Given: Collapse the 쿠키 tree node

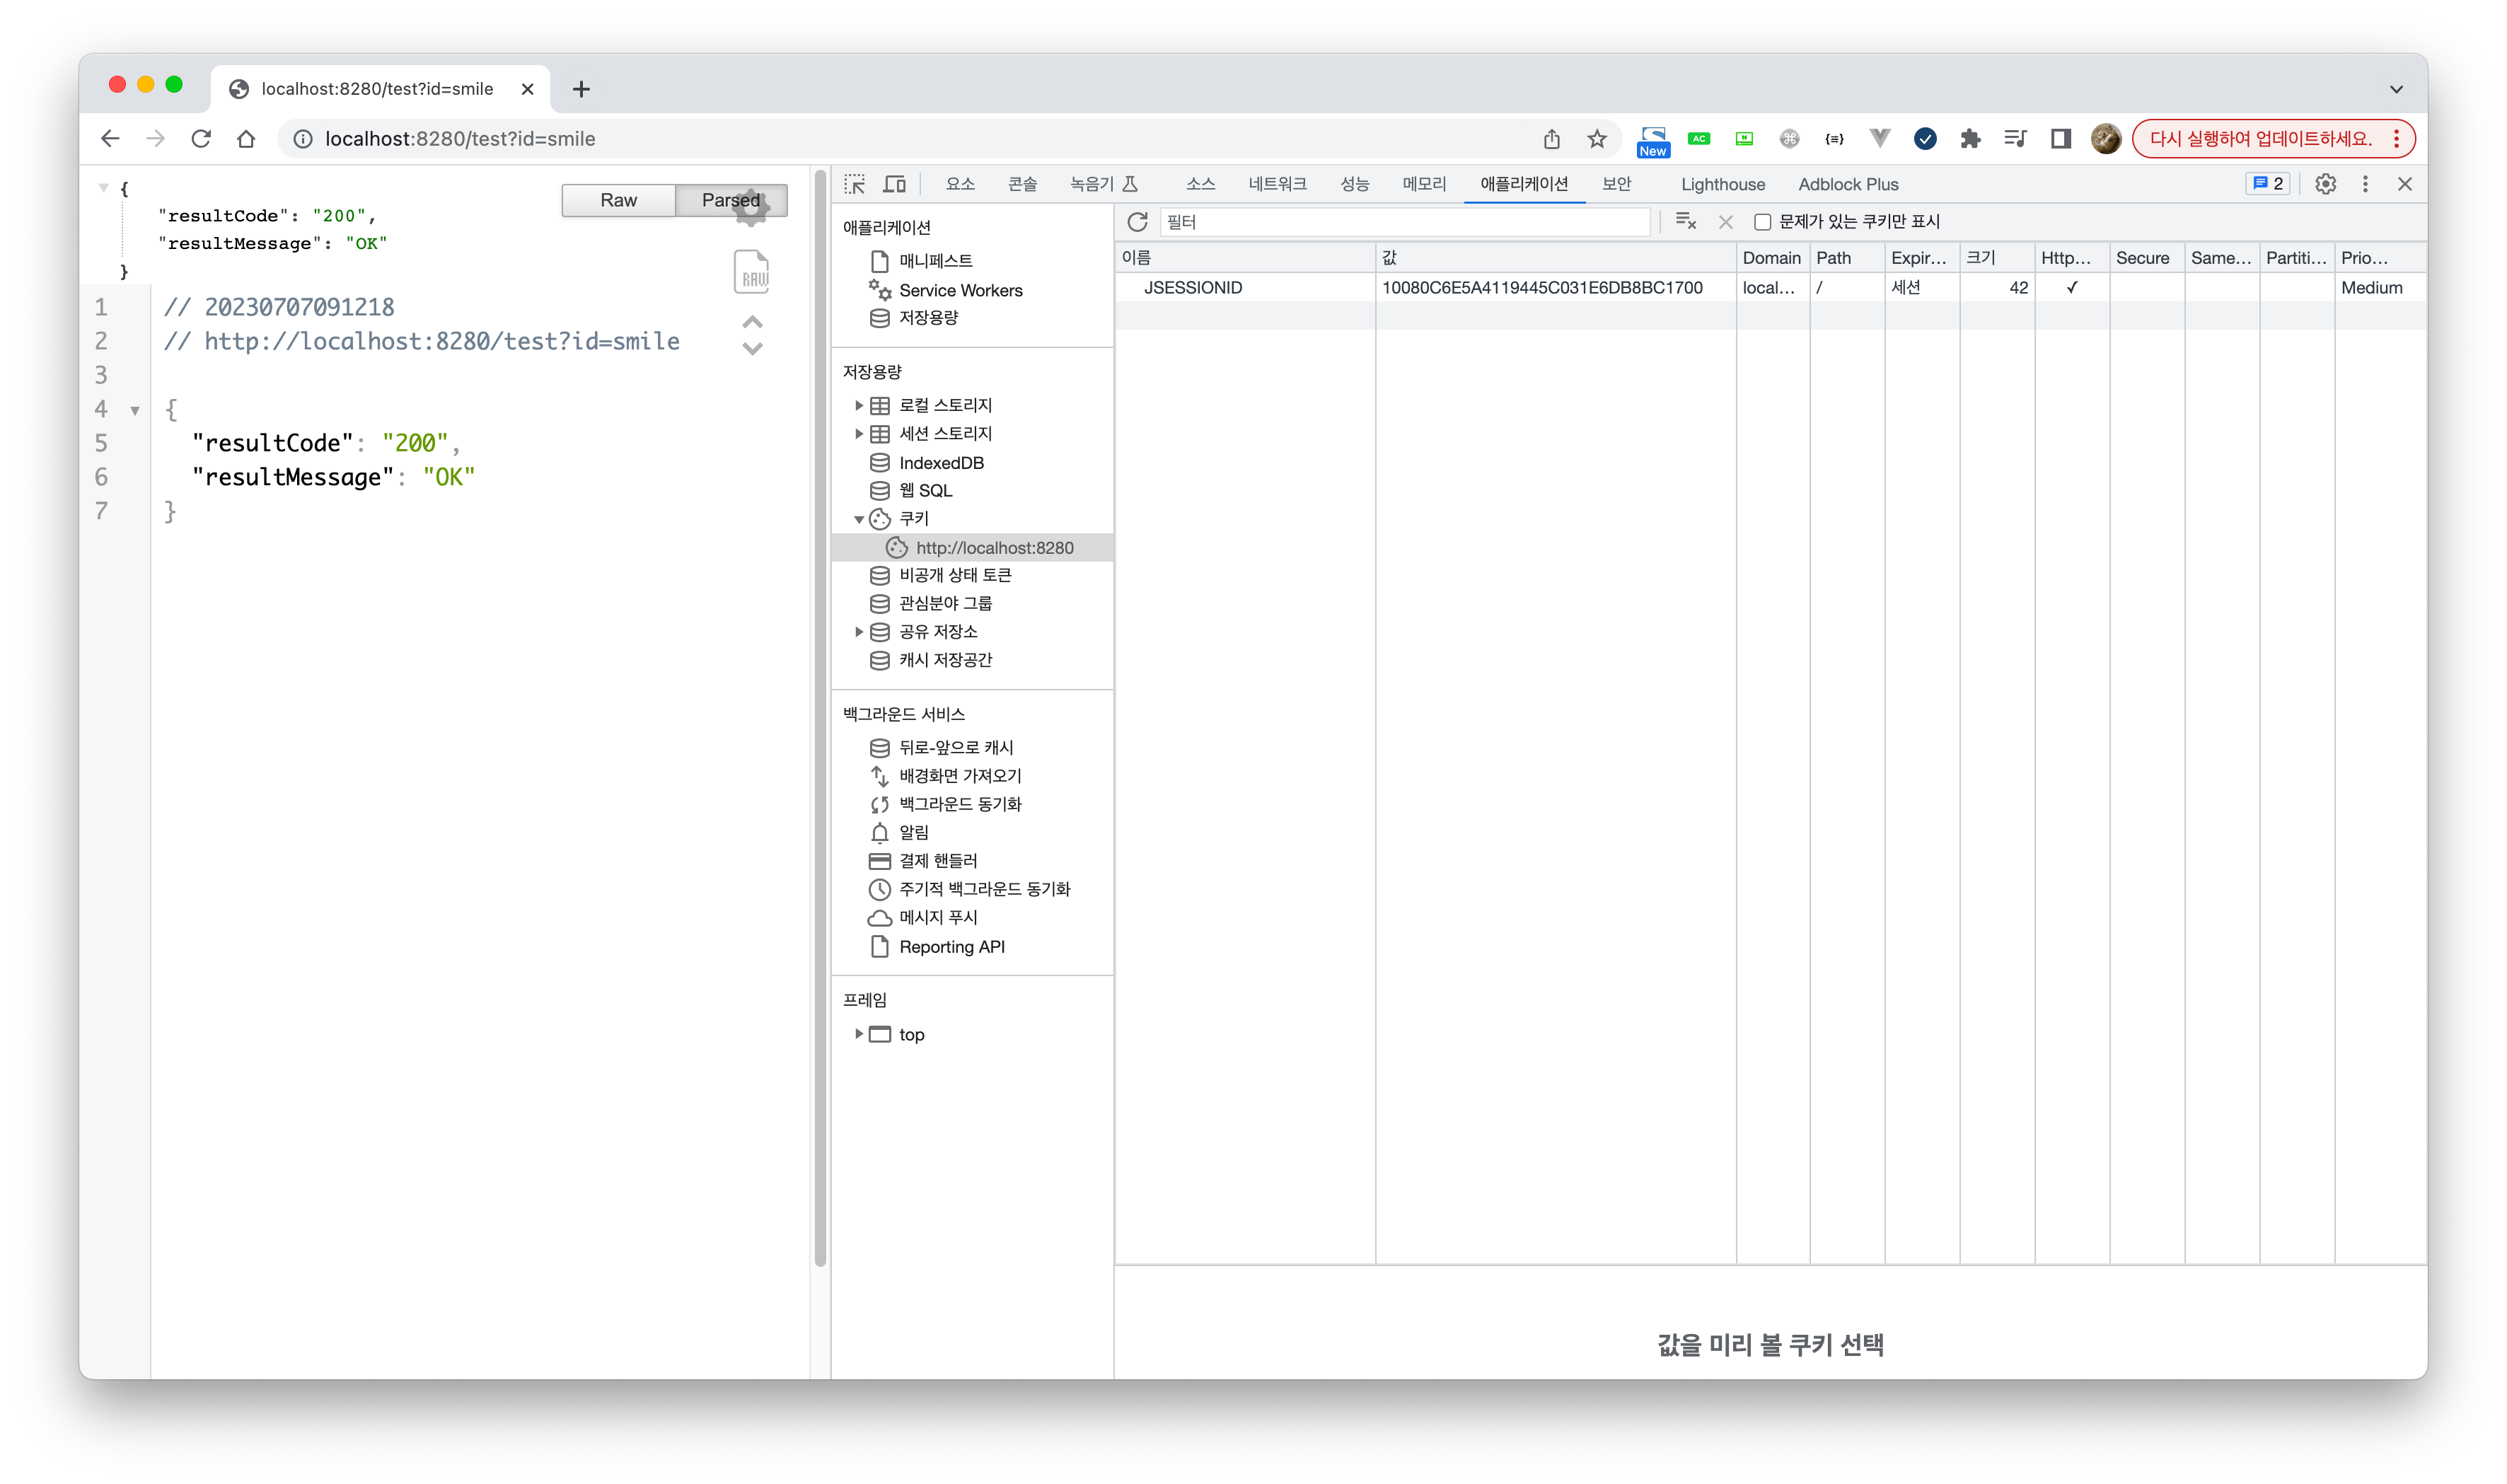Looking at the screenshot, I should click(859, 519).
